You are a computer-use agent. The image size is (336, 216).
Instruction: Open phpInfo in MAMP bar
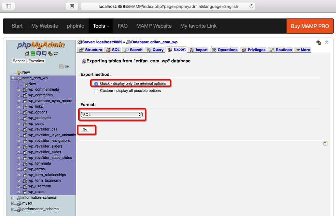pyautogui.click(x=75, y=26)
